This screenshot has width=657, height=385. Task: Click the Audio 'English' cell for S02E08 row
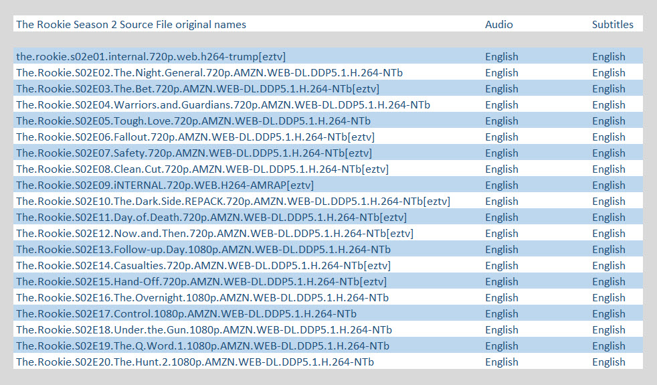(502, 169)
